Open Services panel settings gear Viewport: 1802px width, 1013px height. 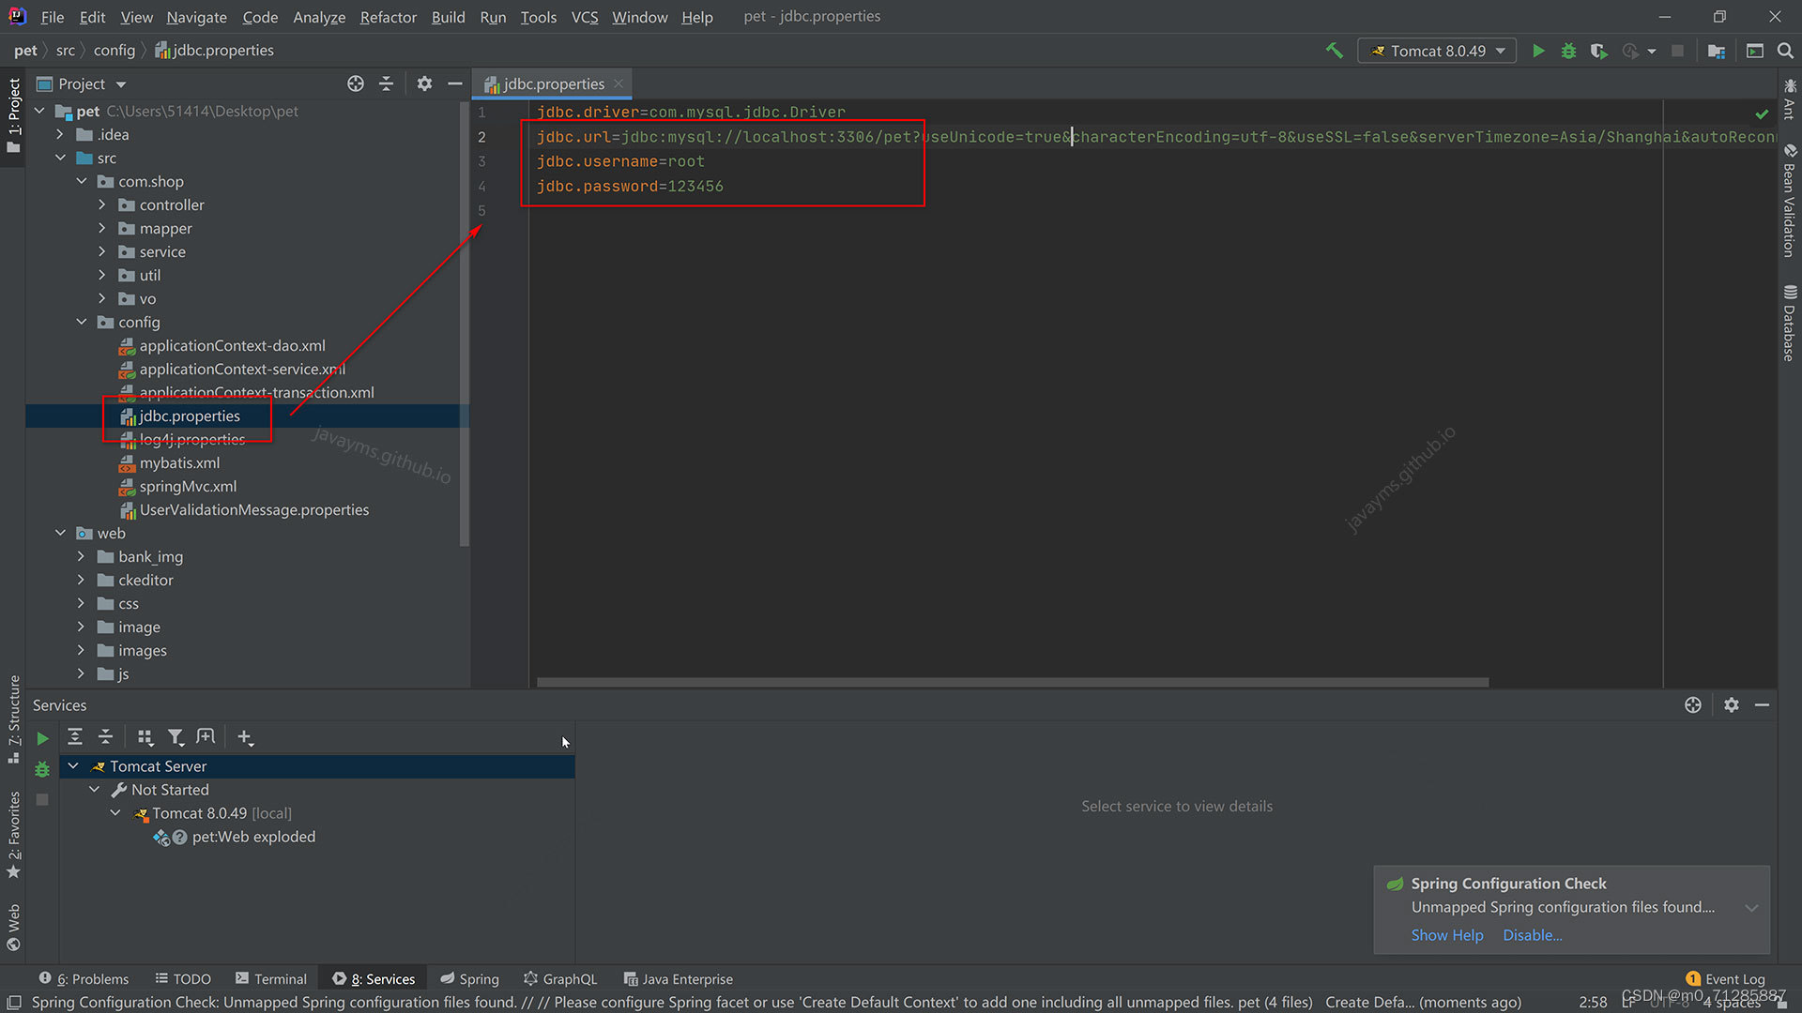pos(1732,704)
